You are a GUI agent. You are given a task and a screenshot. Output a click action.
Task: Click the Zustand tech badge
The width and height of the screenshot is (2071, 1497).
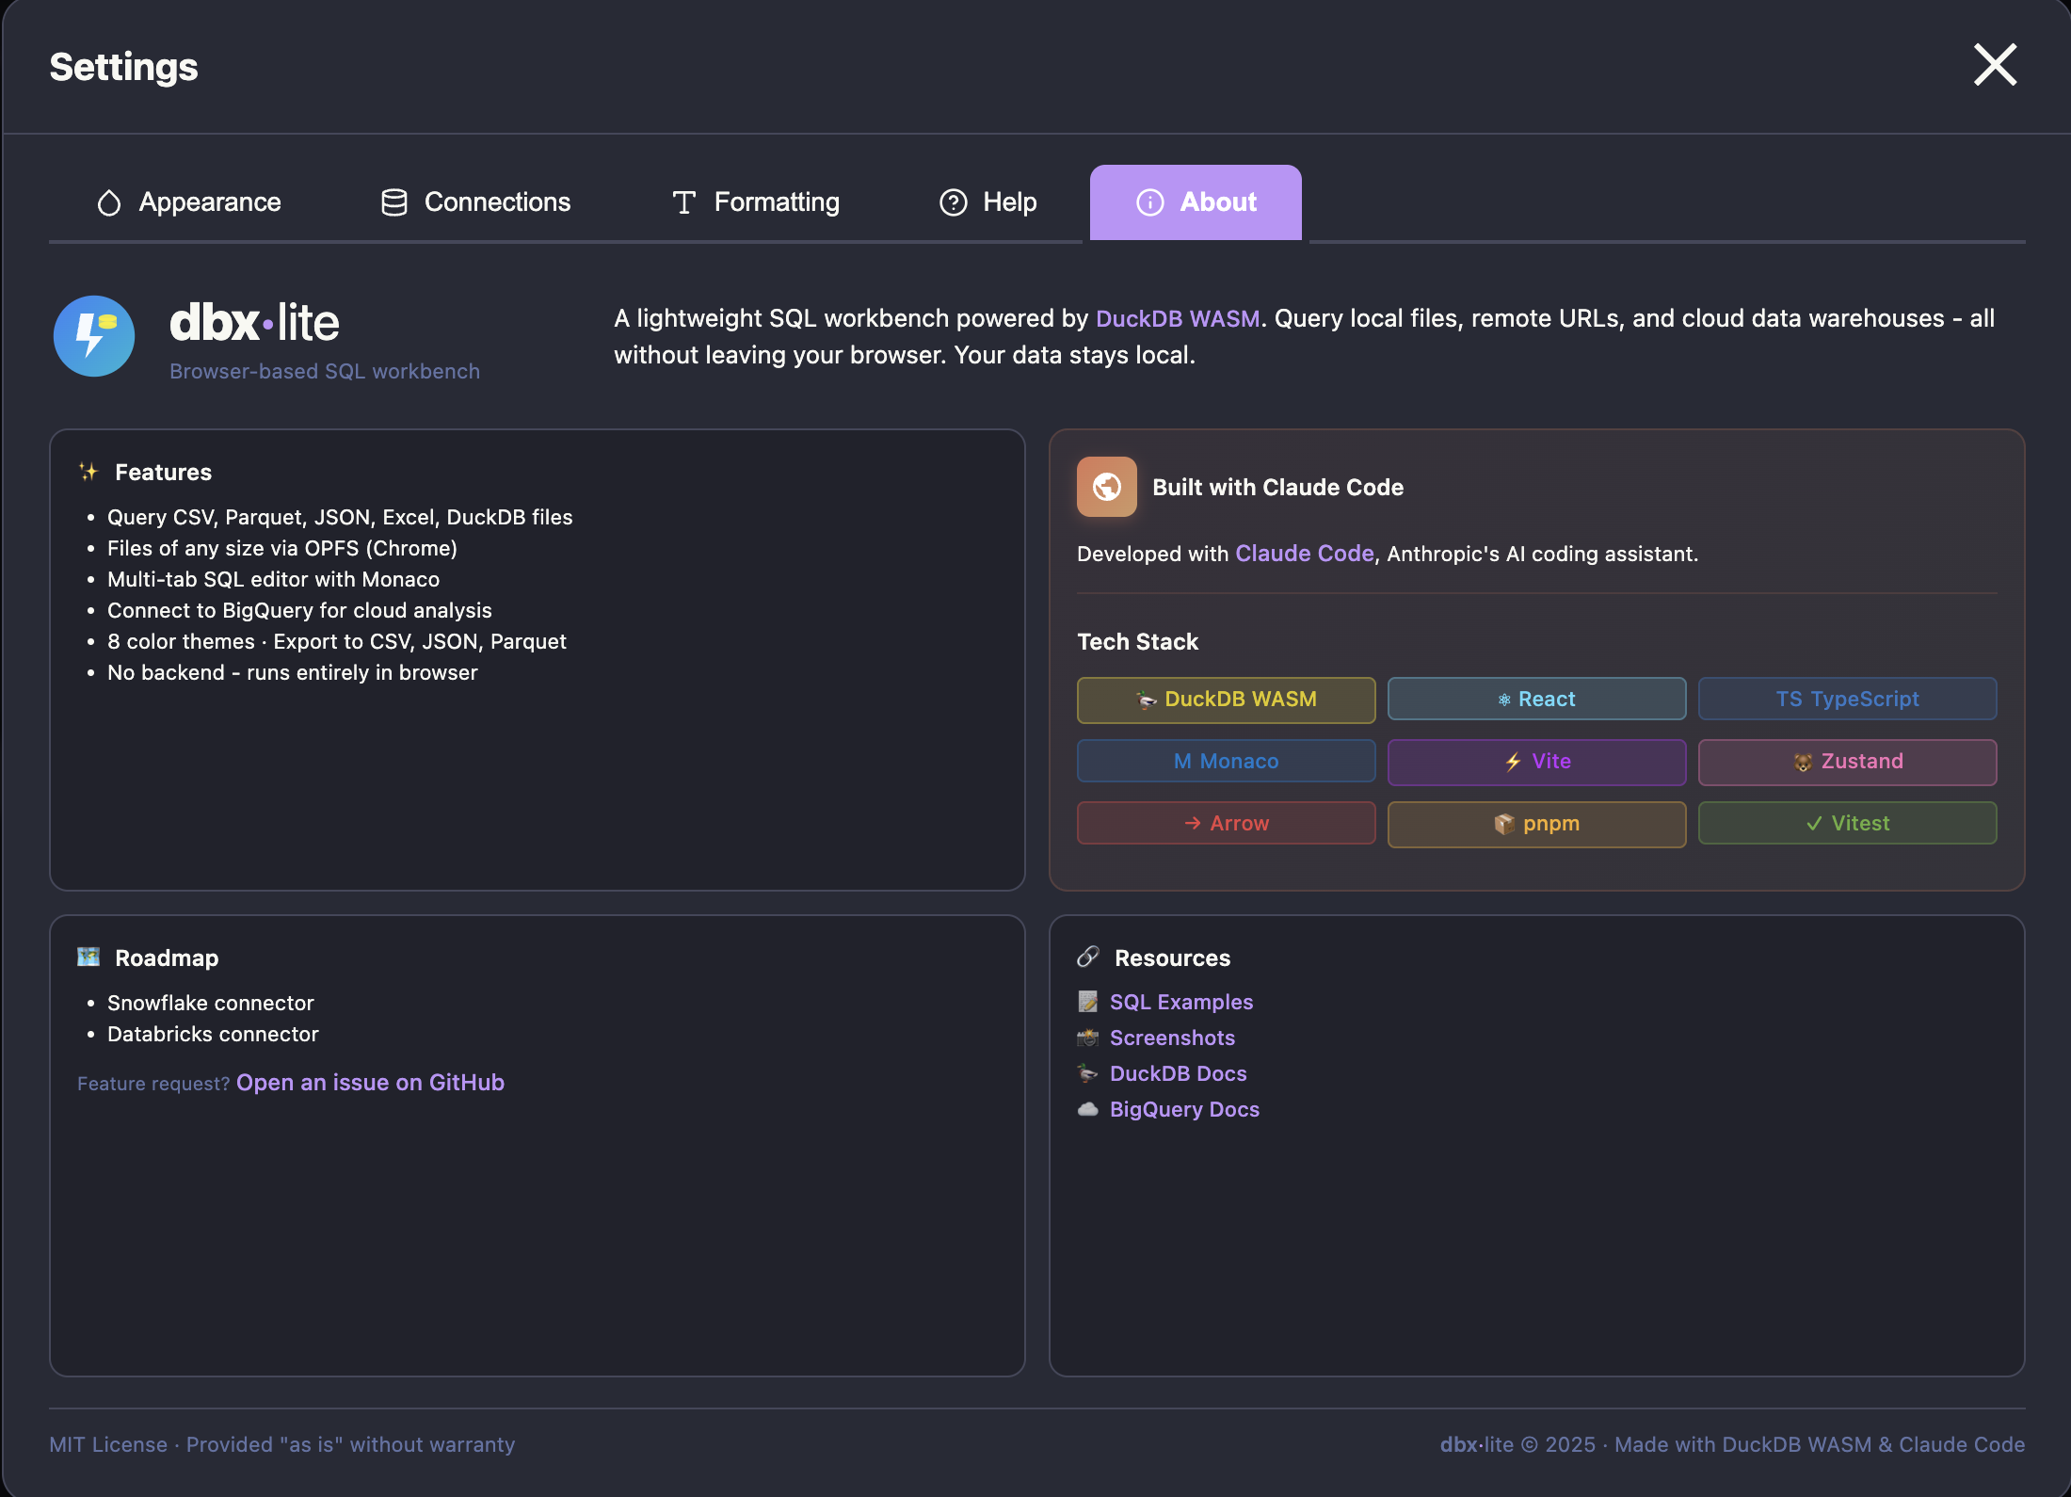point(1847,762)
